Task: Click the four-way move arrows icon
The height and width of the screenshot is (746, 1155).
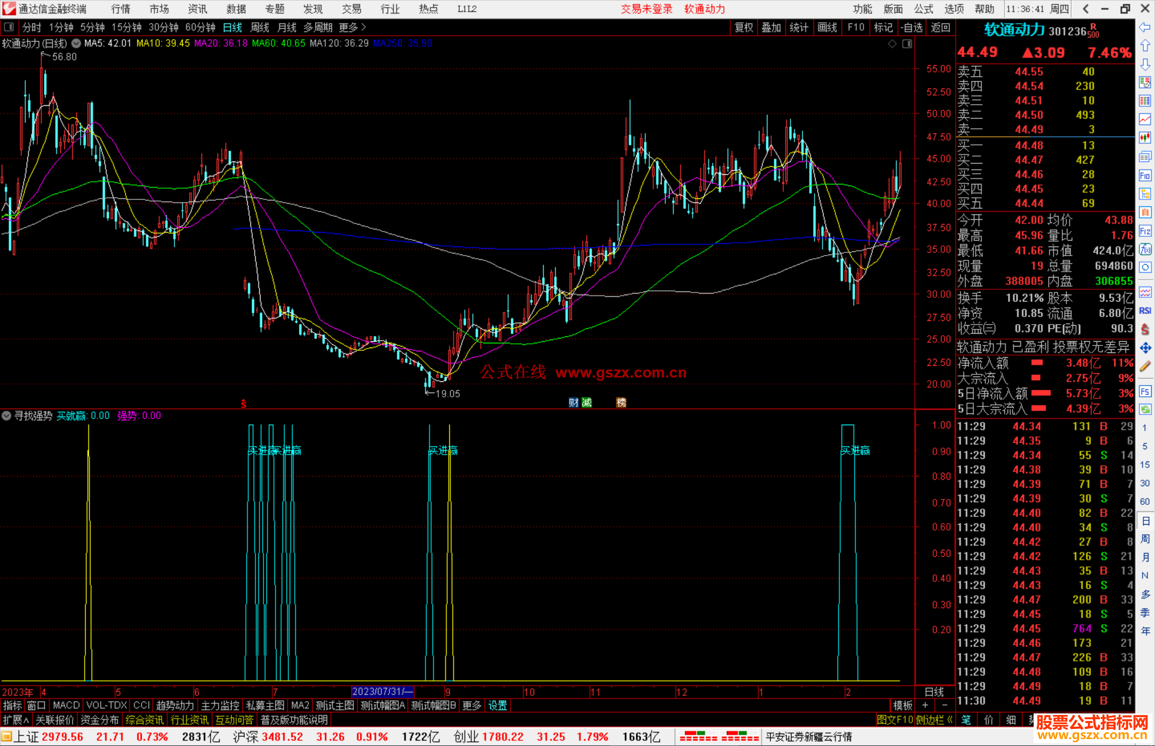Action: pos(1145,348)
